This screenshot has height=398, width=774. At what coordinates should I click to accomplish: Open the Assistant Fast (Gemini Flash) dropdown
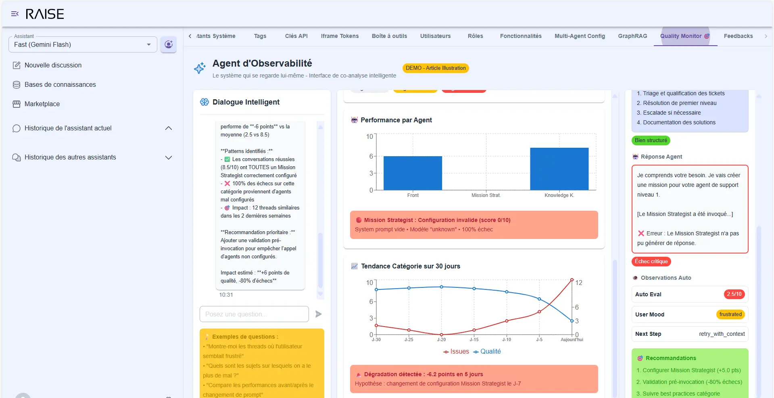click(x=83, y=44)
